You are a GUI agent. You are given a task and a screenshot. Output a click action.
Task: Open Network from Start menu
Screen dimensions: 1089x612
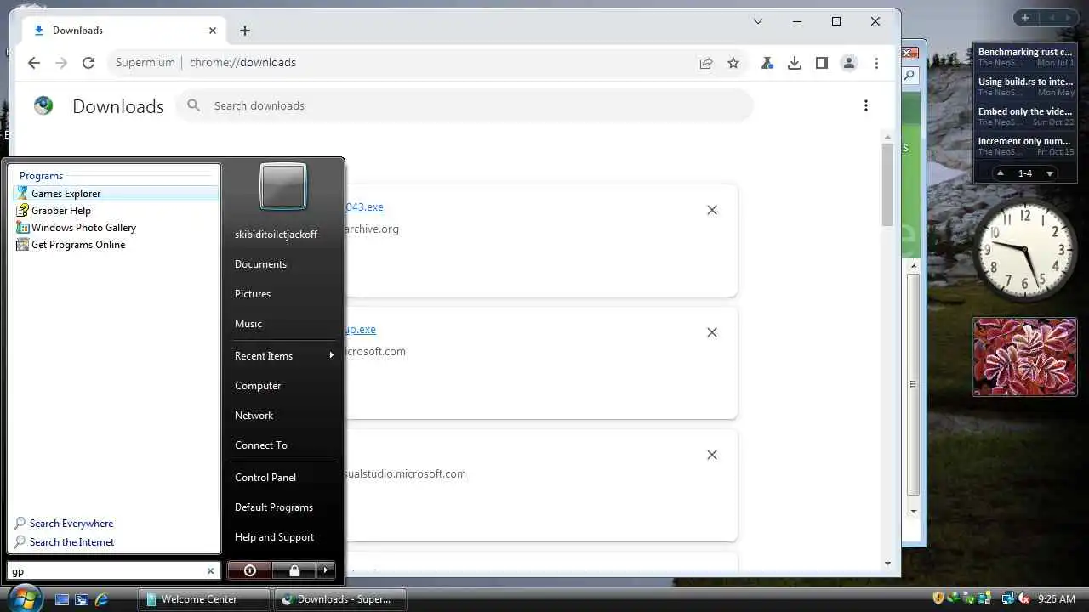point(283,416)
